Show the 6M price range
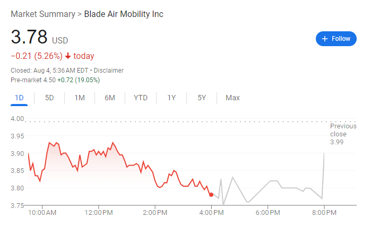 tap(110, 98)
